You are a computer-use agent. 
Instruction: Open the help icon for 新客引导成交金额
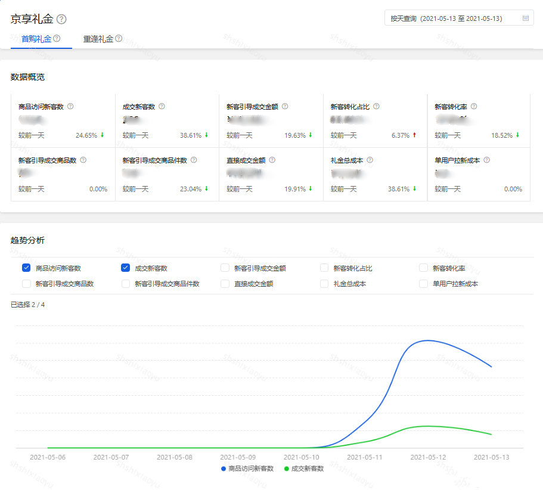click(285, 106)
